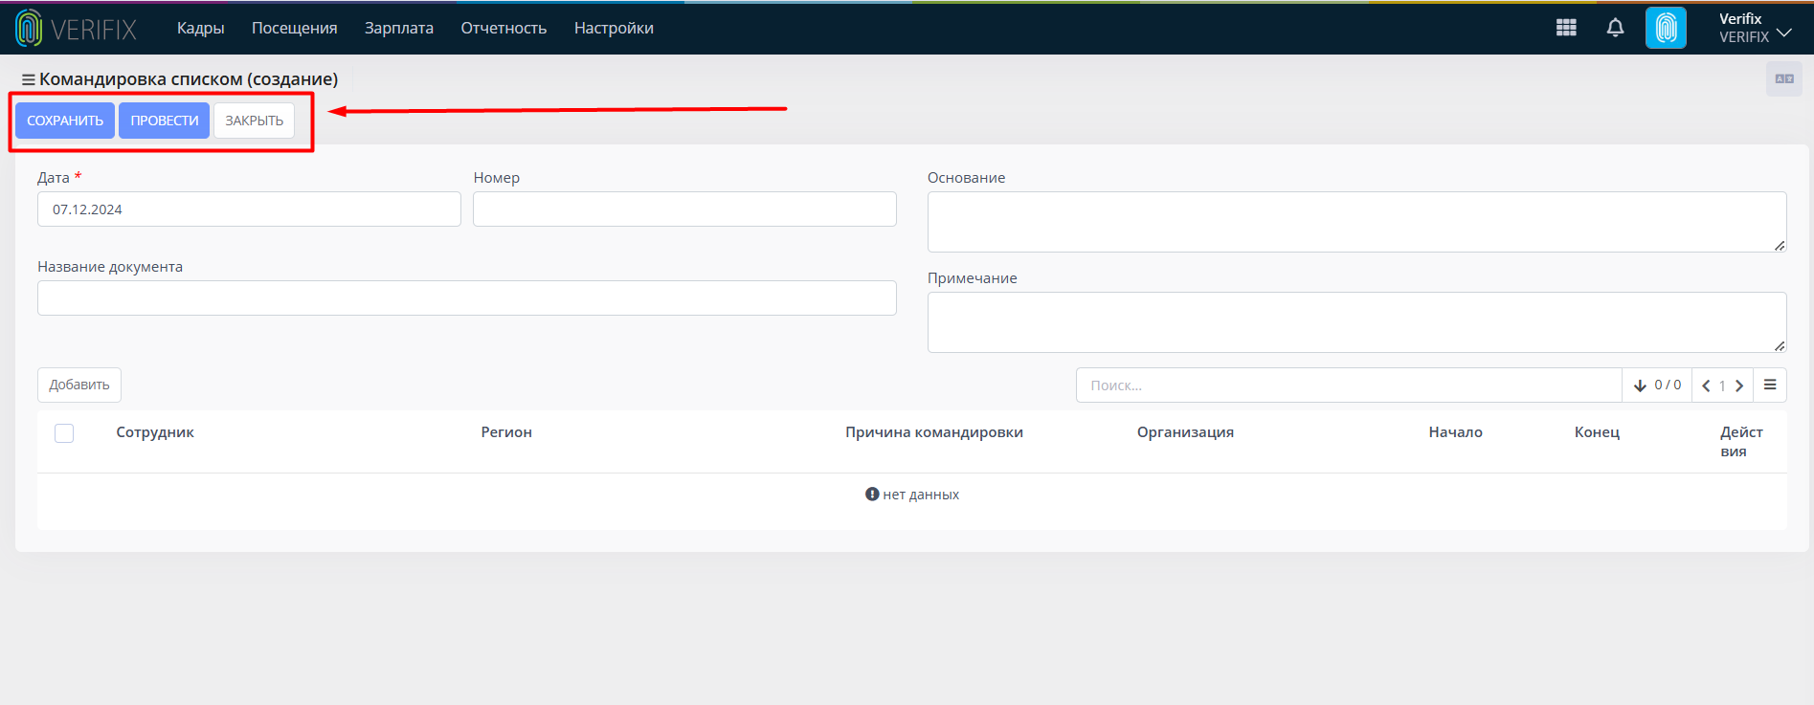
Task: Click the Verifix logo in the header
Action: click(77, 29)
